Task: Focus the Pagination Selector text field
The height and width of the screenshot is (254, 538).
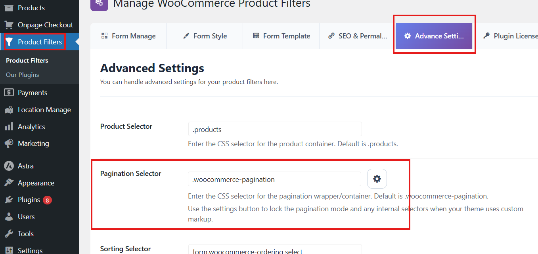Action: [x=274, y=179]
